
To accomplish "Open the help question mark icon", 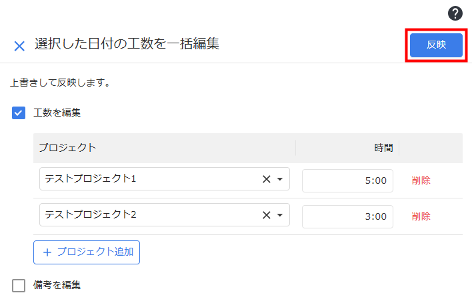I will pyautogui.click(x=455, y=13).
